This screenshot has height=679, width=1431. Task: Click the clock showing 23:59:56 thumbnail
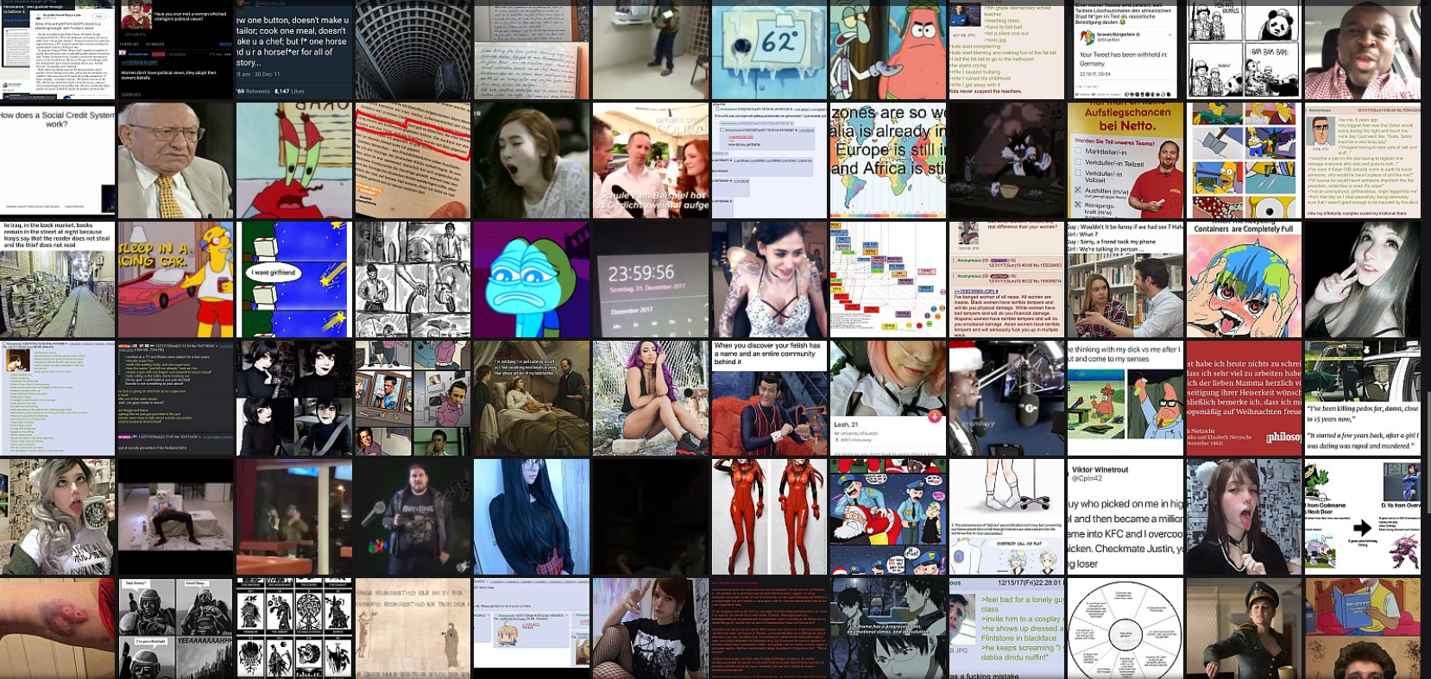tap(650, 280)
